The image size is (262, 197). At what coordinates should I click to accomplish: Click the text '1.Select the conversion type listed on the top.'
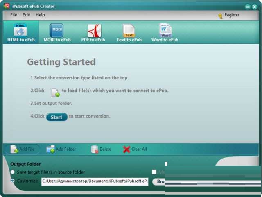tap(79, 78)
